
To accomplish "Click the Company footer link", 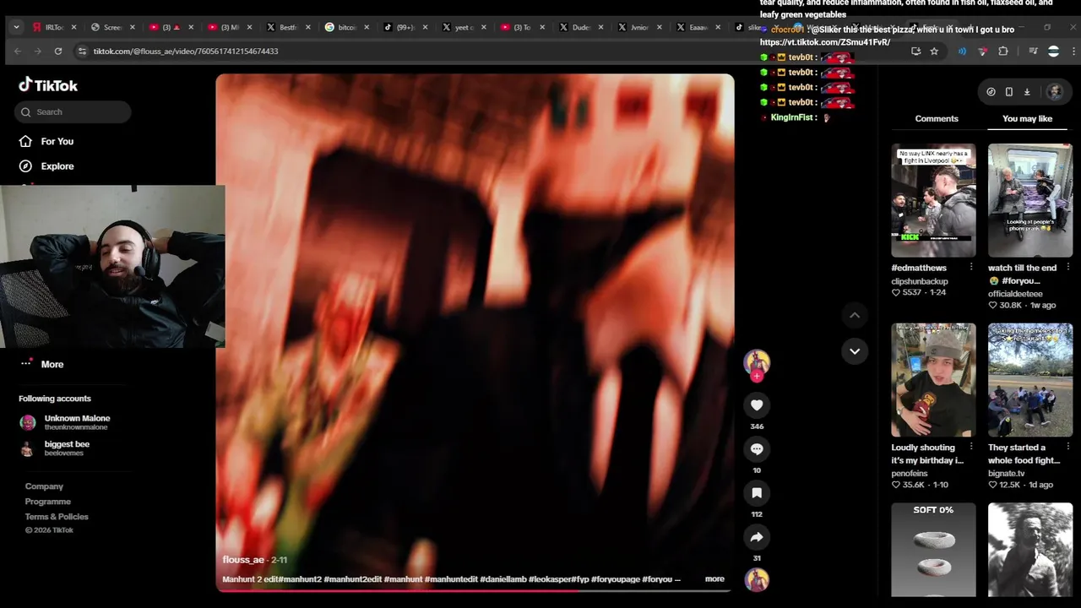I will (44, 486).
